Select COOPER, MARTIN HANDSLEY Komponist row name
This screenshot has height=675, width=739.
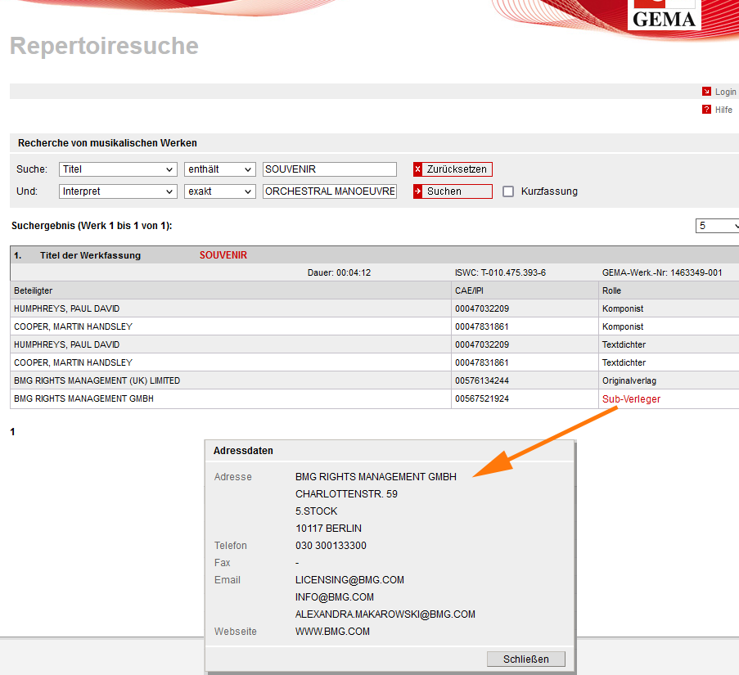point(73,326)
